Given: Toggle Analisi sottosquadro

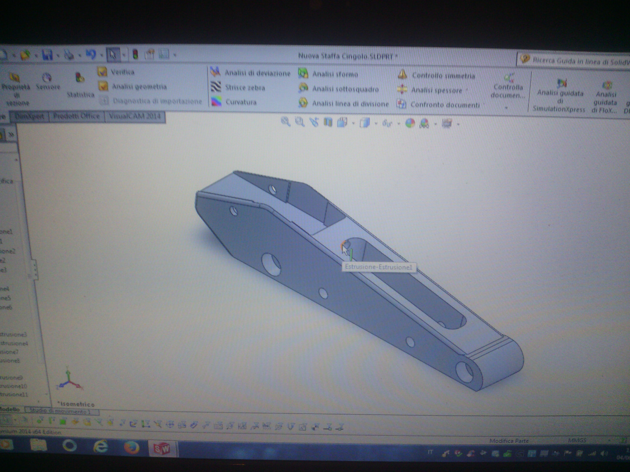Looking at the screenshot, I should (x=339, y=89).
